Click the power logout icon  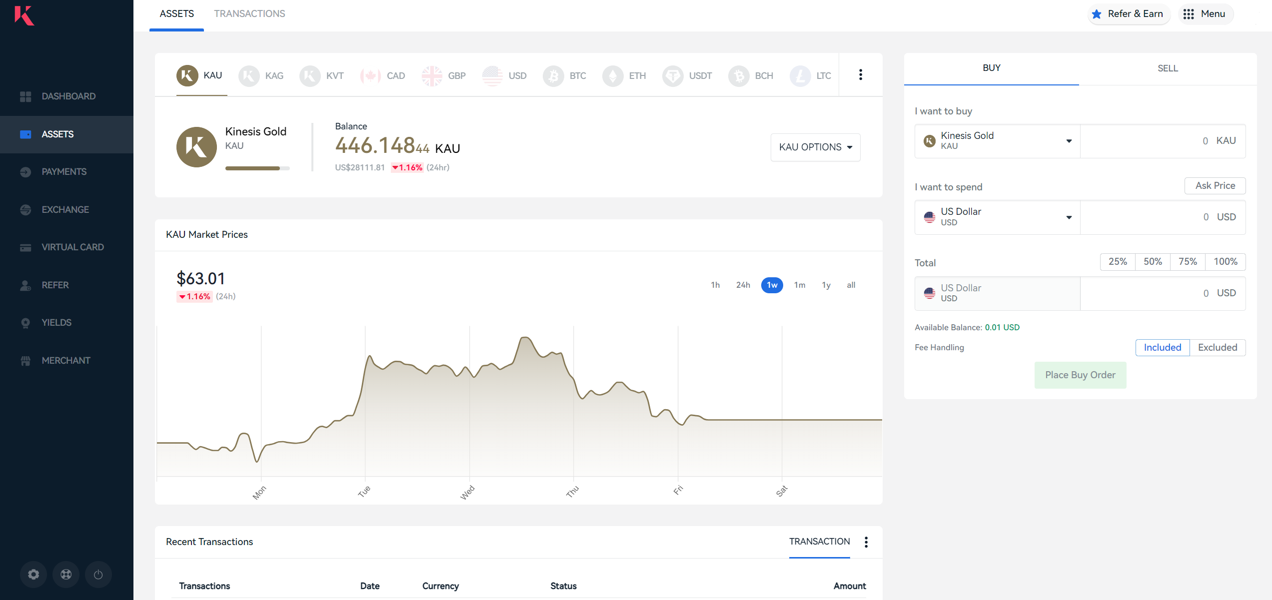pos(98,575)
